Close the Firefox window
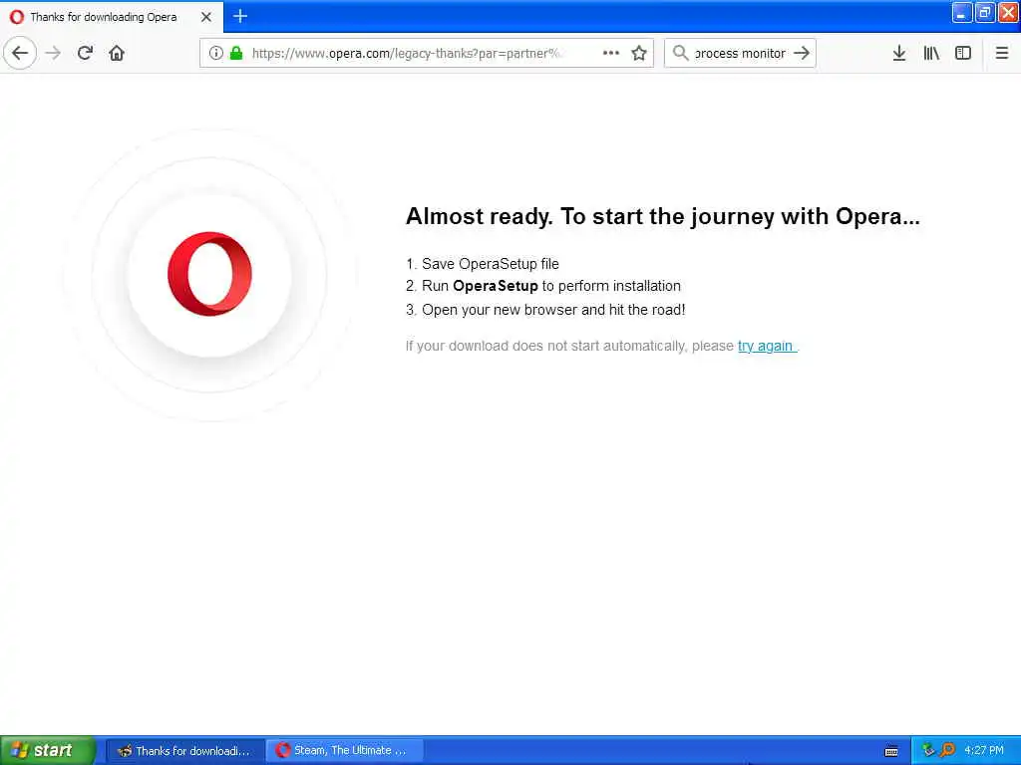This screenshot has width=1021, height=765. (x=1008, y=12)
